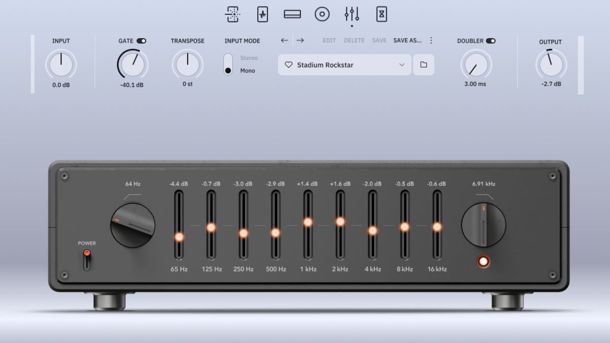
Task: Click the 500 Hz band slider handle
Action: [276, 233]
